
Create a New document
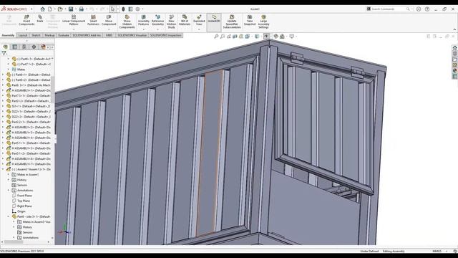pos(50,9)
